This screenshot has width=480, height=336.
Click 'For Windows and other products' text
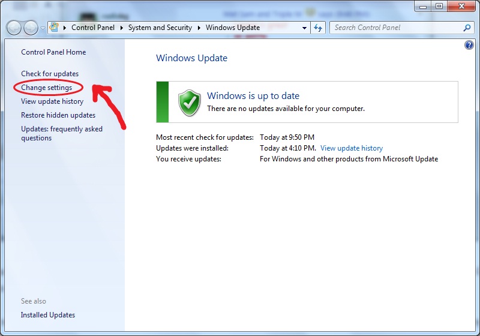(349, 159)
